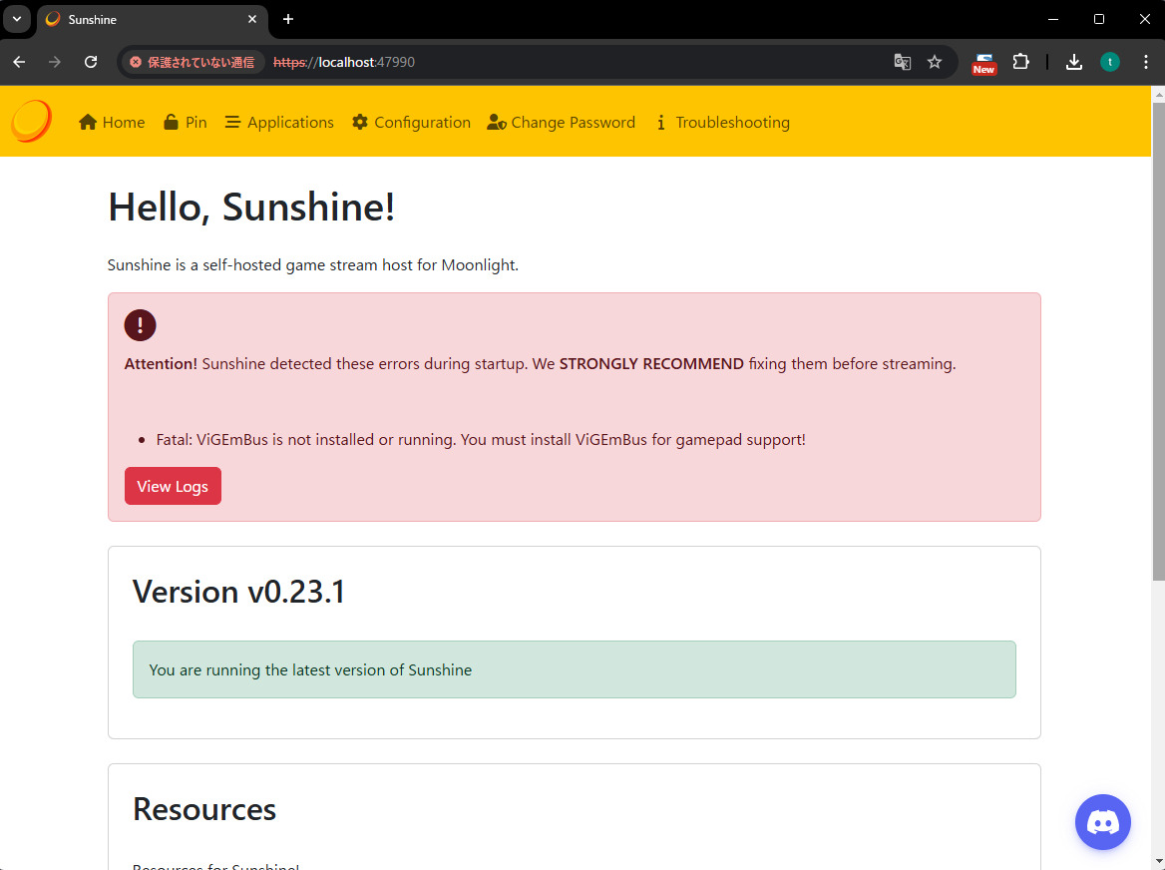Open the Applications page

point(279,122)
